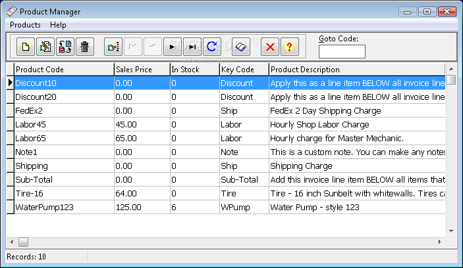This screenshot has width=463, height=268.
Task: Select the Shipping product code cell
Action: click(x=64, y=166)
